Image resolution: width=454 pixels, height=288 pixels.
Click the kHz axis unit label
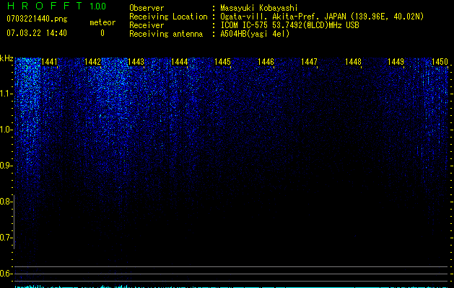click(6, 58)
